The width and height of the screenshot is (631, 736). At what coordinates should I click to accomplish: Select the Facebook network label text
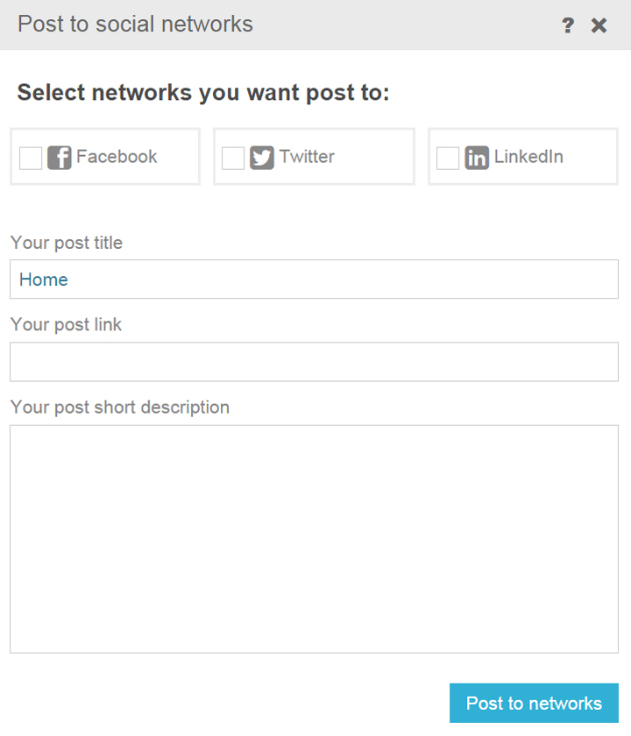[117, 157]
